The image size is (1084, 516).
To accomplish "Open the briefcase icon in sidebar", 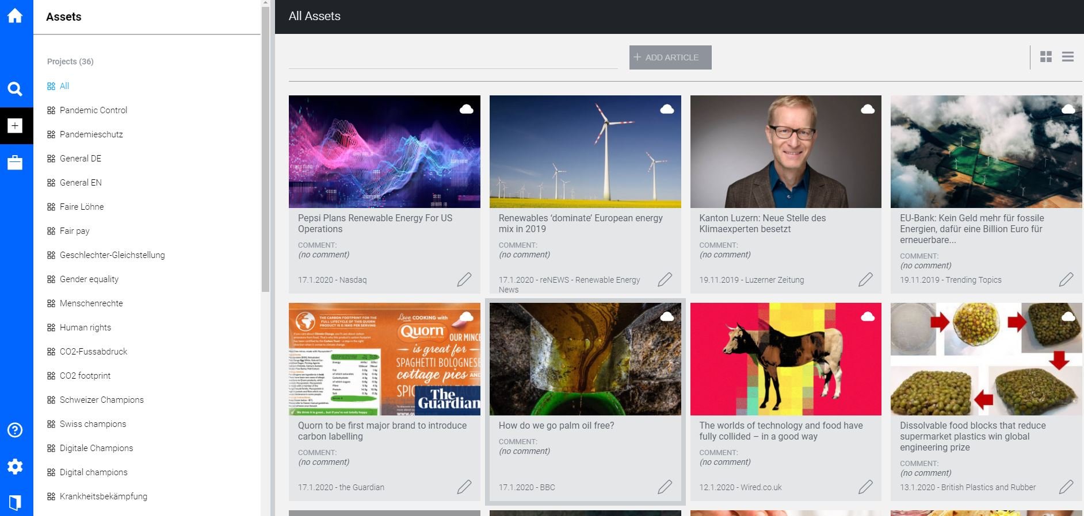I will pyautogui.click(x=15, y=163).
